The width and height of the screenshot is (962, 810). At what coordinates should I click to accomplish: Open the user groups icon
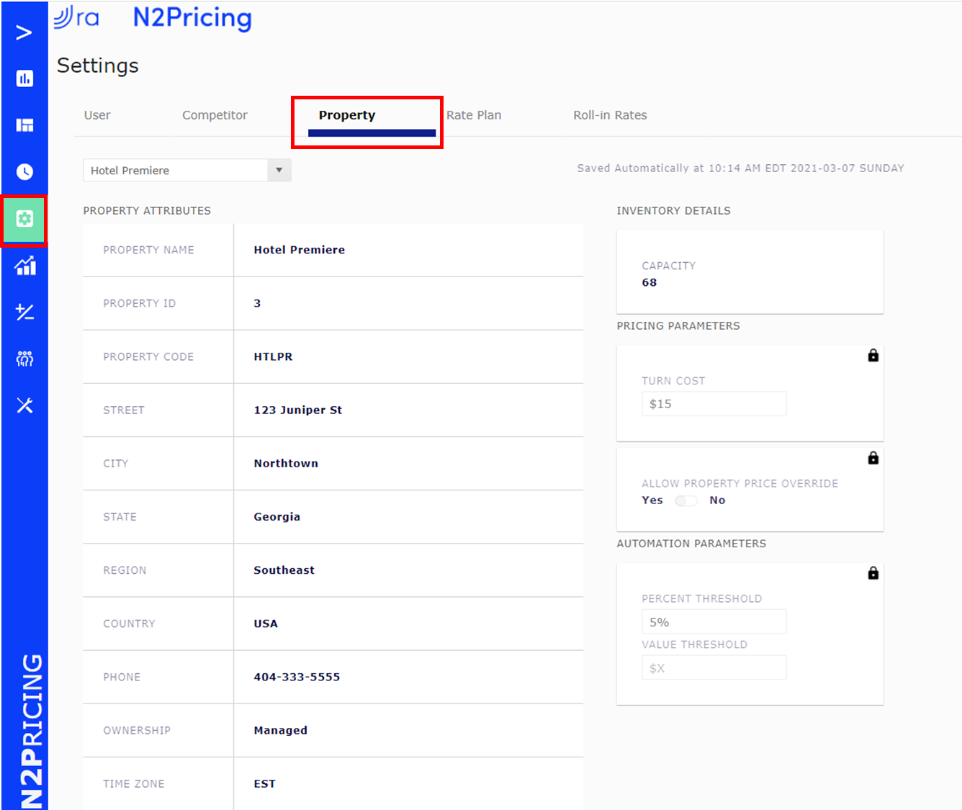(x=24, y=359)
